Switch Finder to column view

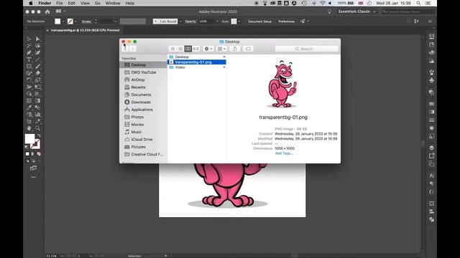click(188, 49)
